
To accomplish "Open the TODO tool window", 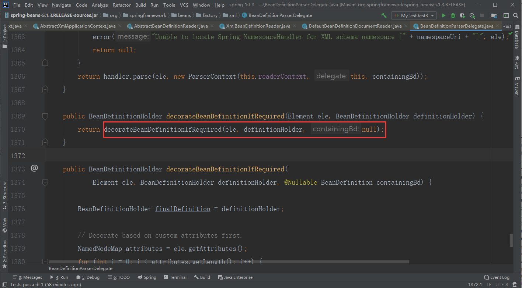I will (x=118, y=277).
